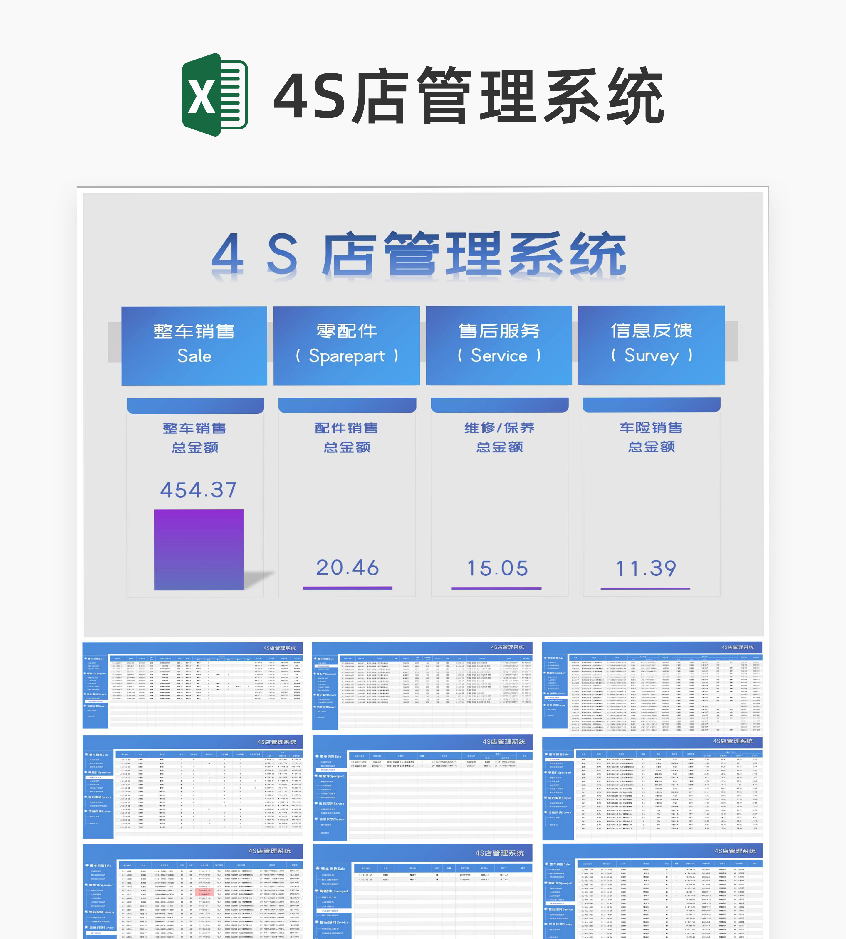Click Service bullet icon in middle-center preview sidebar
Screen dimensions: 846x939
tap(317, 803)
